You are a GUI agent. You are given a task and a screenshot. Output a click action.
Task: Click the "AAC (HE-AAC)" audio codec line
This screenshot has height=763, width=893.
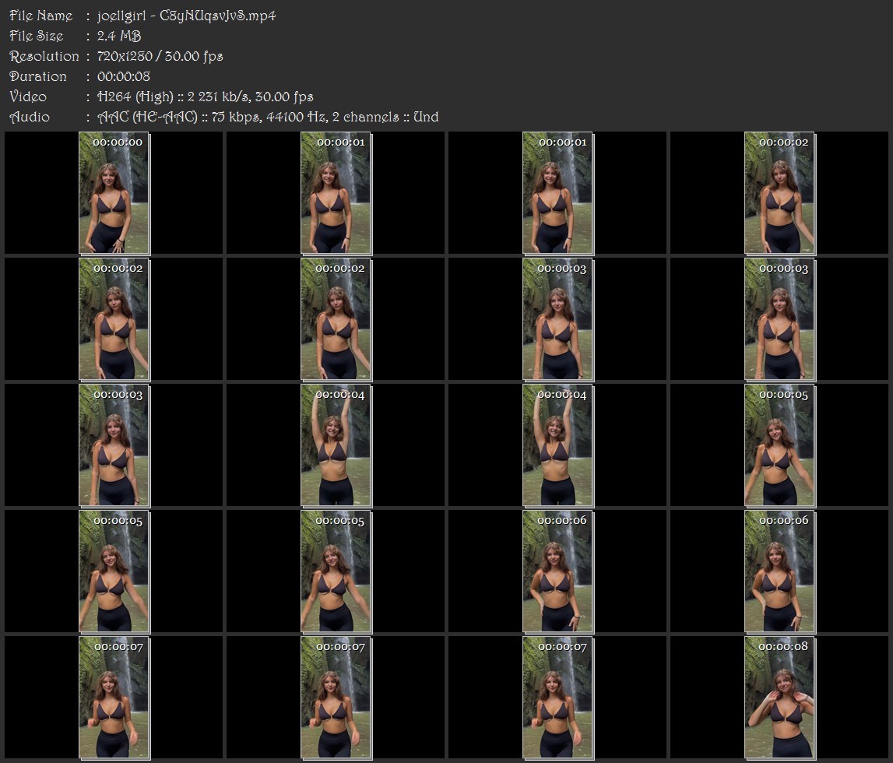(268, 118)
